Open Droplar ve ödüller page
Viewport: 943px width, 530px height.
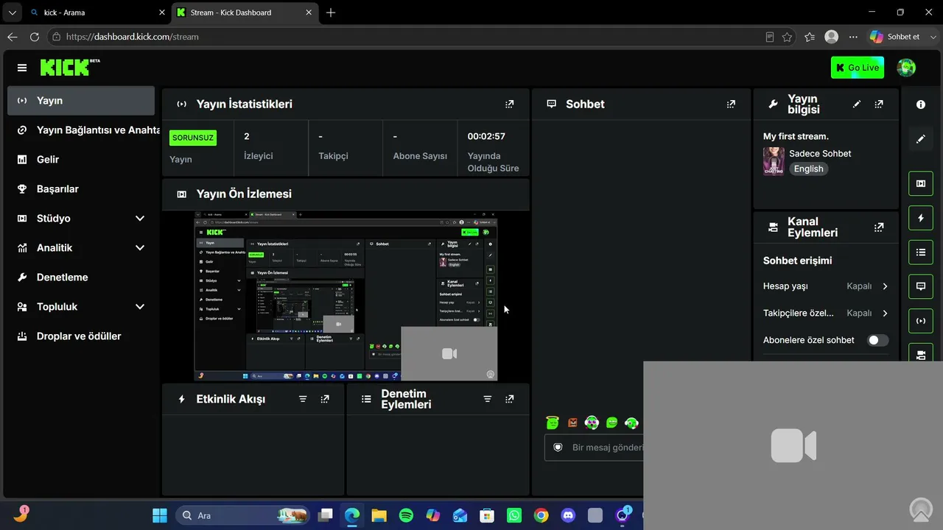(x=81, y=336)
